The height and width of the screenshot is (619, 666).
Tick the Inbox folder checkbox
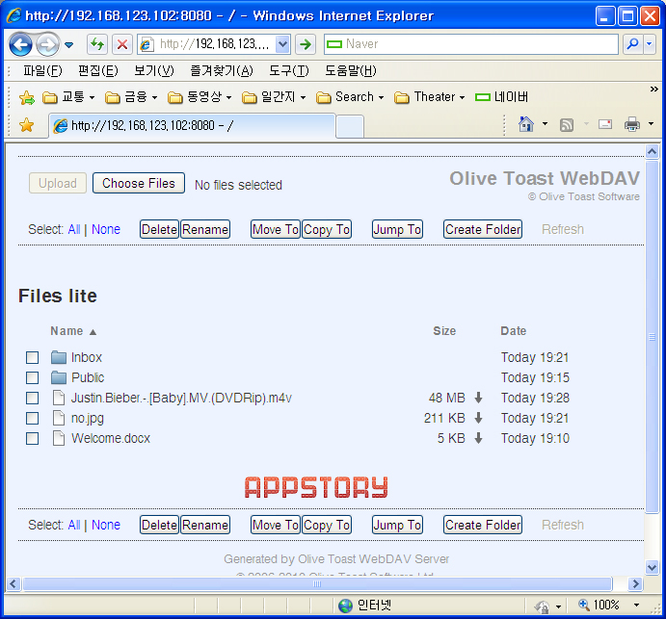point(32,358)
